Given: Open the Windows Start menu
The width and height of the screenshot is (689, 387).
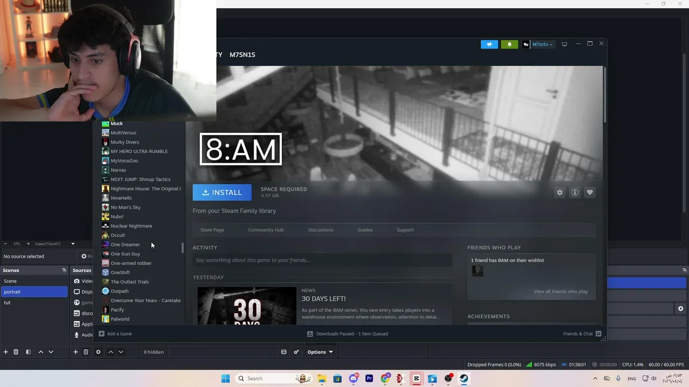Looking at the screenshot, I should click(x=226, y=378).
